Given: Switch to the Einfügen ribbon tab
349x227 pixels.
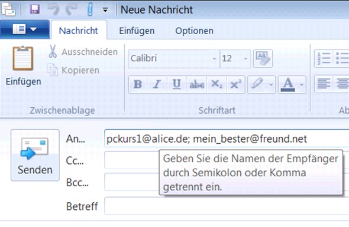Looking at the screenshot, I should point(137,31).
